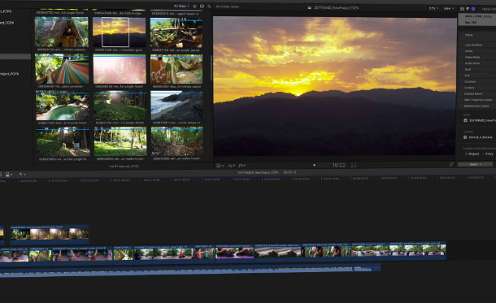This screenshot has width=496, height=303.
Task: Select the man walking in jungle thumbnail
Action: click(x=63, y=142)
